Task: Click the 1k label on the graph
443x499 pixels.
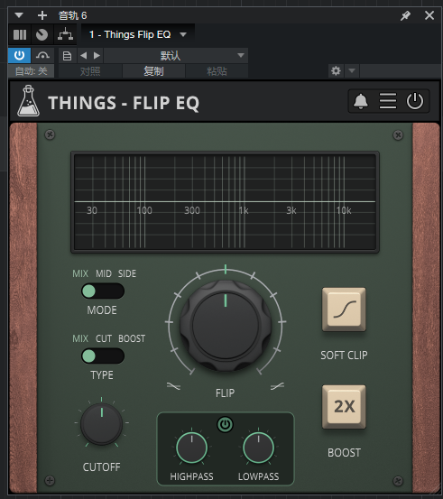Action: pyautogui.click(x=244, y=210)
